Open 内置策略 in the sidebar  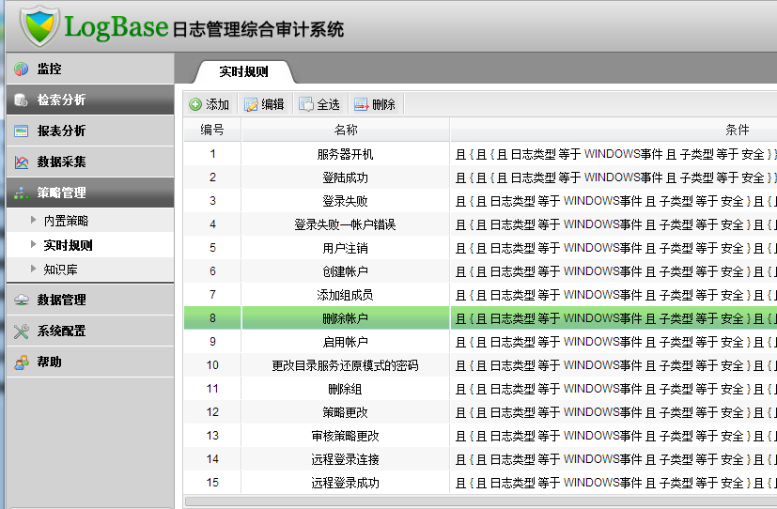click(x=66, y=221)
